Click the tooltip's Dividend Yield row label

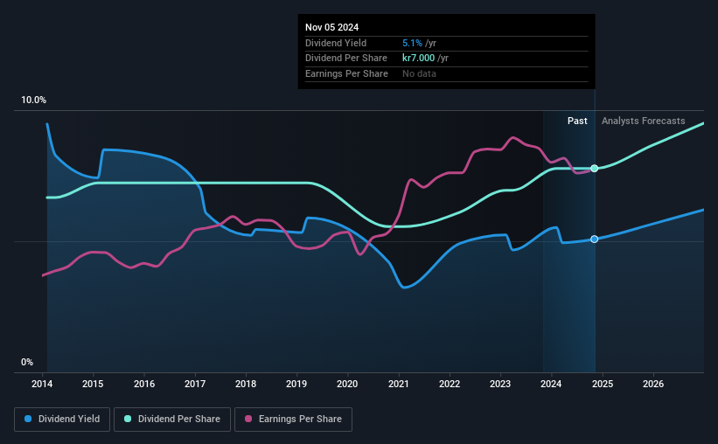point(336,43)
